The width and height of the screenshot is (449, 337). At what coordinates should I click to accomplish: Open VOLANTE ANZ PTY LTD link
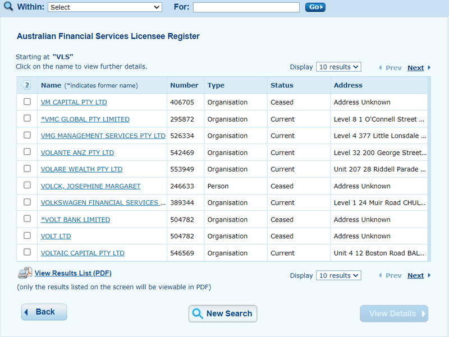pyautogui.click(x=77, y=153)
